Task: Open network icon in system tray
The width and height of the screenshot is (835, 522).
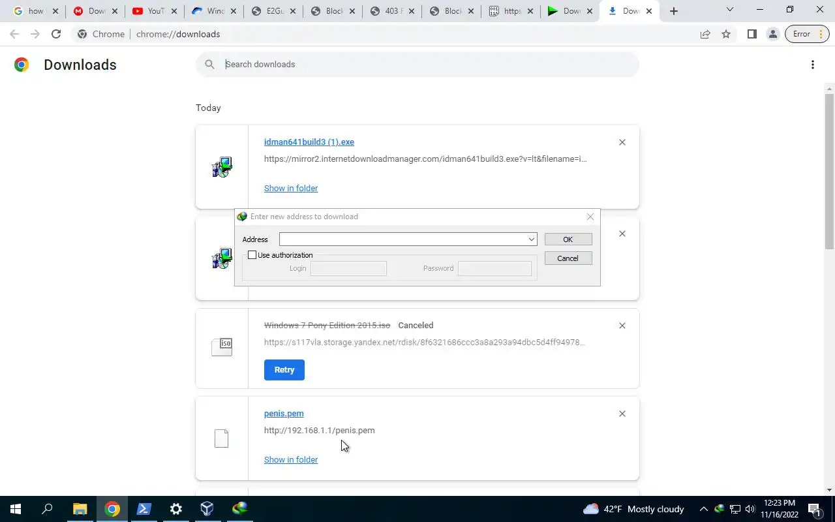Action: click(735, 509)
